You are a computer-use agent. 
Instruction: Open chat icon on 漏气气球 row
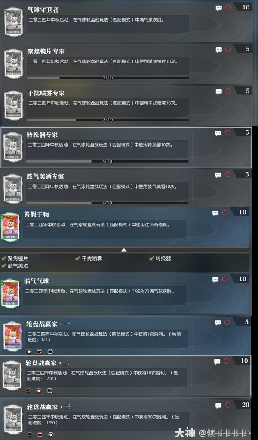pos(215,279)
